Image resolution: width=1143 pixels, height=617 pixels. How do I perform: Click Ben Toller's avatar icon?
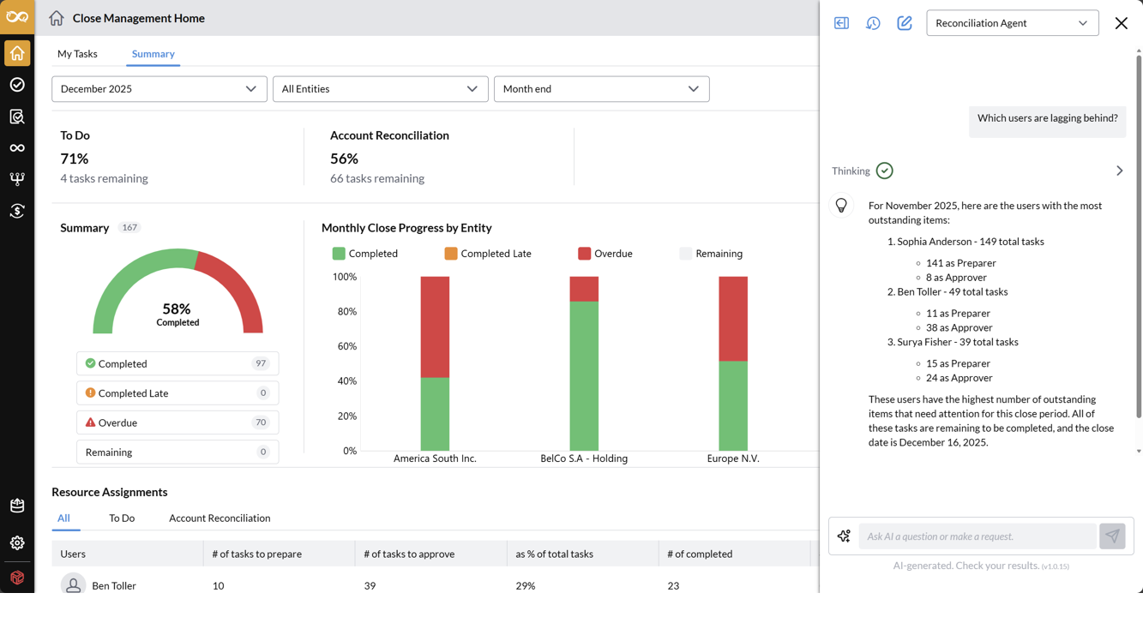(x=74, y=584)
